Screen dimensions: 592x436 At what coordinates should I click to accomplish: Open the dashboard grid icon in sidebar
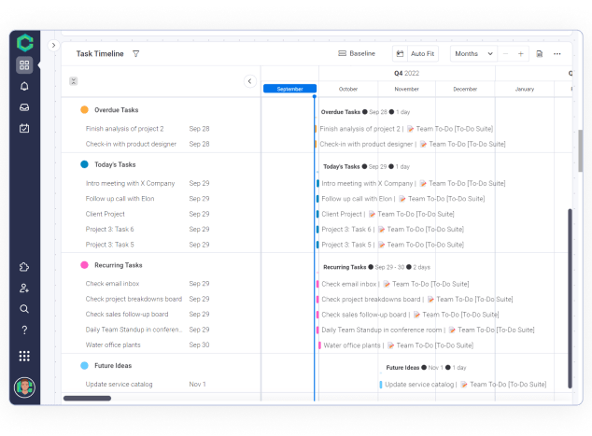coord(24,65)
